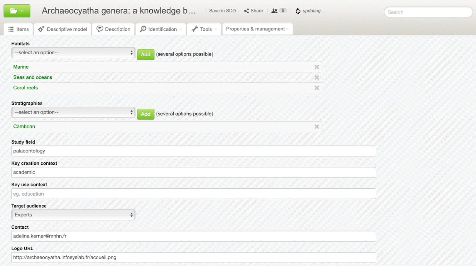This screenshot has height=266, width=476.
Task: Open the Stratigraphies select dropdown
Action: [73, 112]
